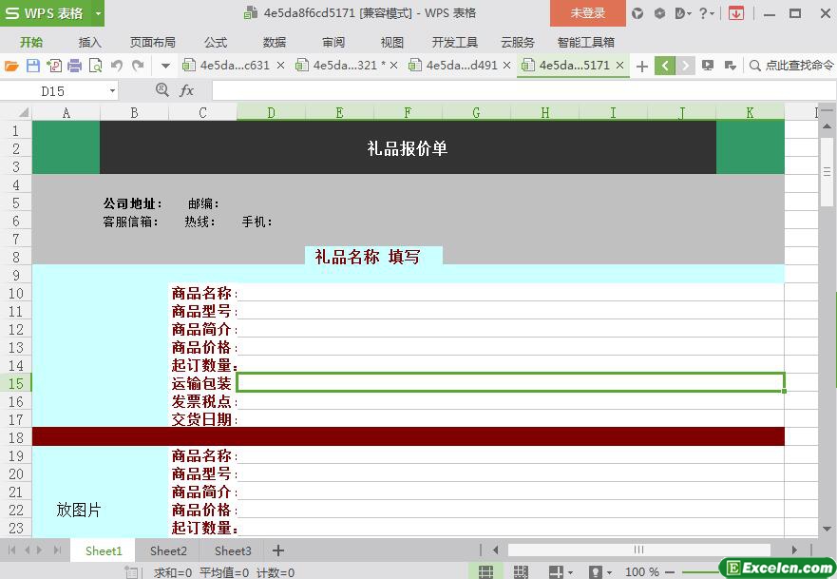Image resolution: width=837 pixels, height=579 pixels.
Task: Click the insert function fx icon
Action: (186, 90)
